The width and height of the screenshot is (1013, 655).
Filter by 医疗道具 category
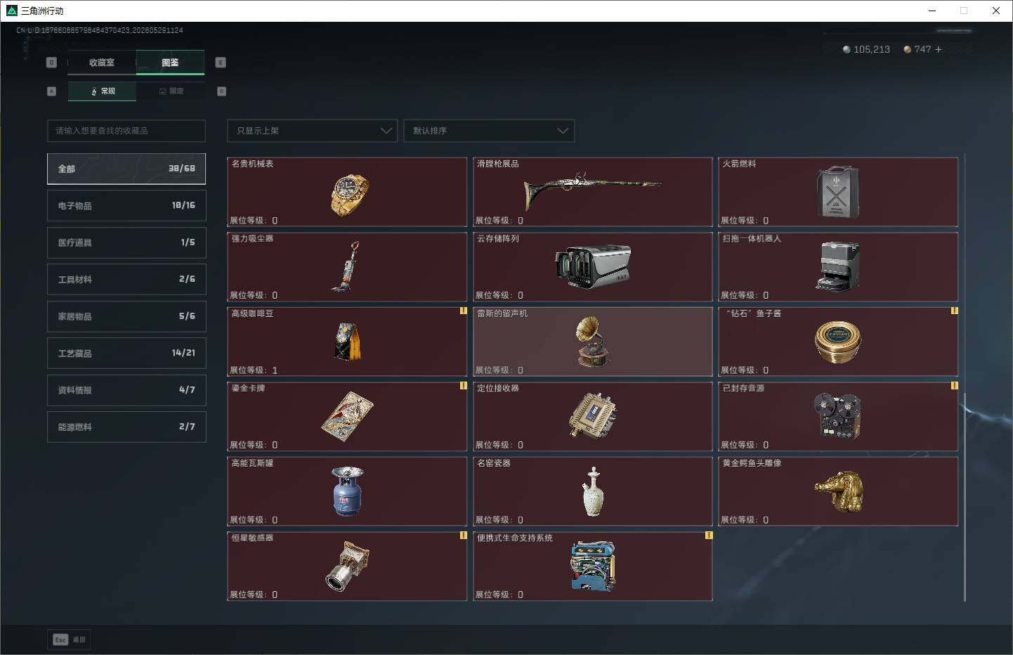pos(126,242)
